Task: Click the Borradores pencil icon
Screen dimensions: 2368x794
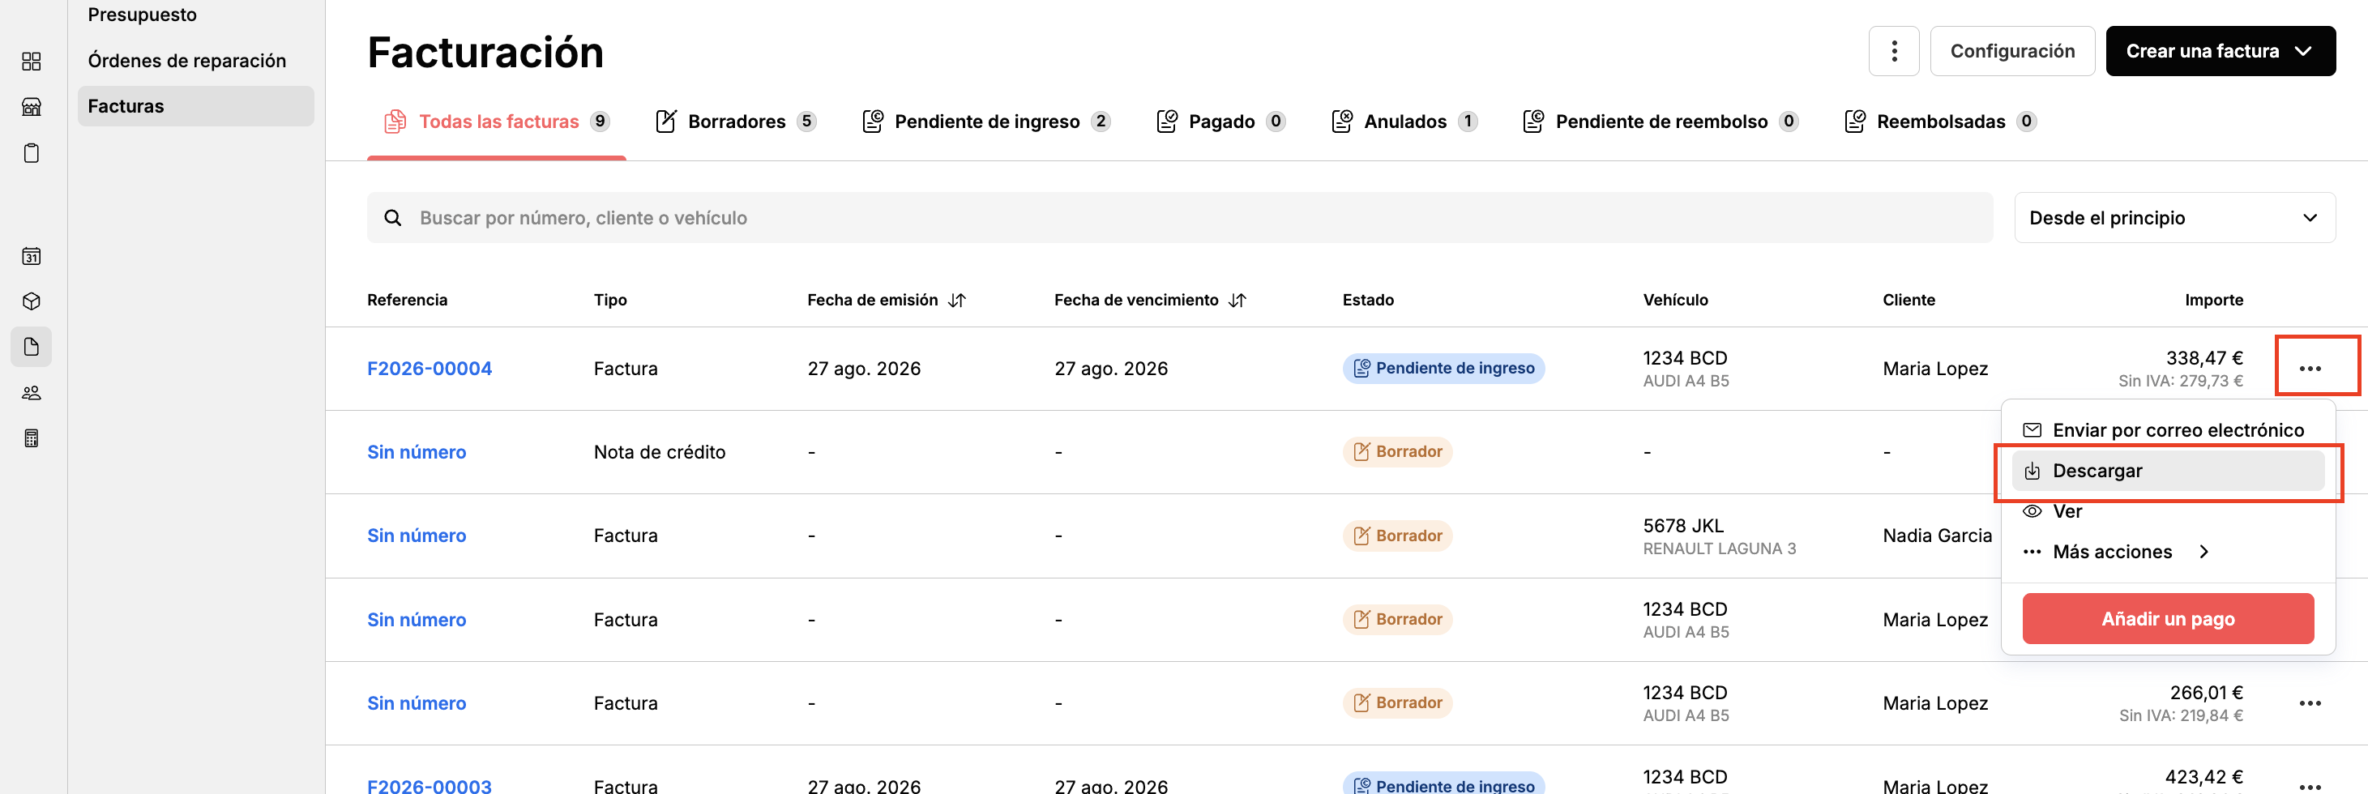Action: [666, 122]
